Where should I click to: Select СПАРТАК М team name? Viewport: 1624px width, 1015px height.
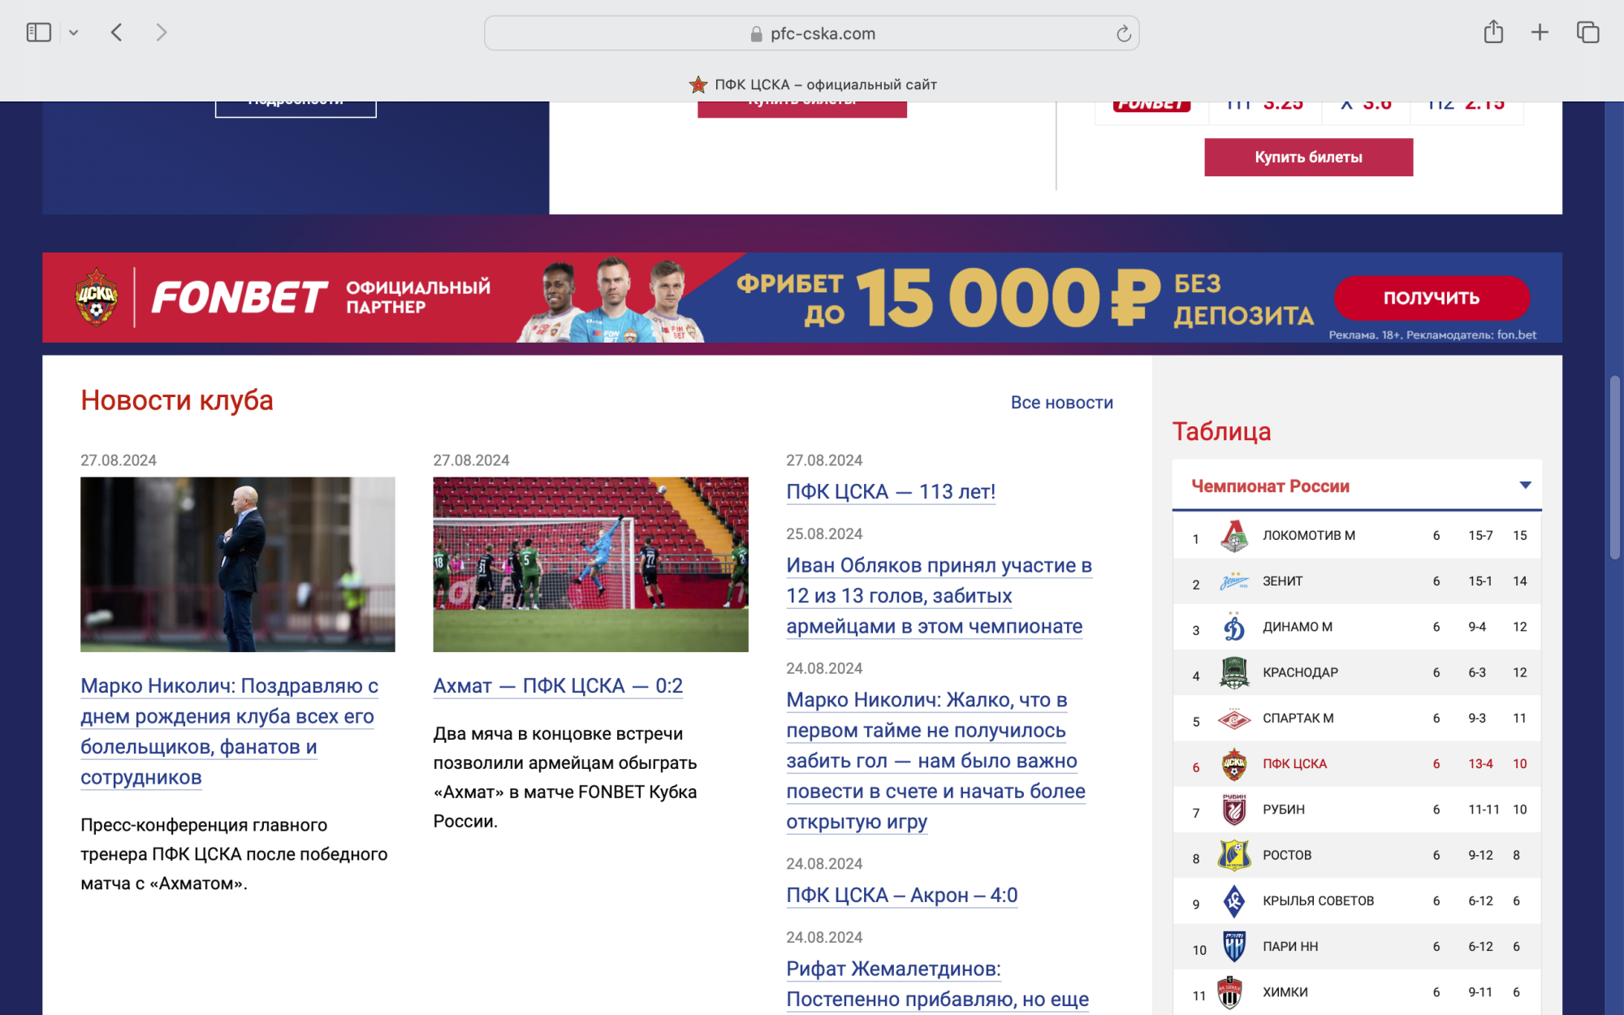click(1298, 719)
